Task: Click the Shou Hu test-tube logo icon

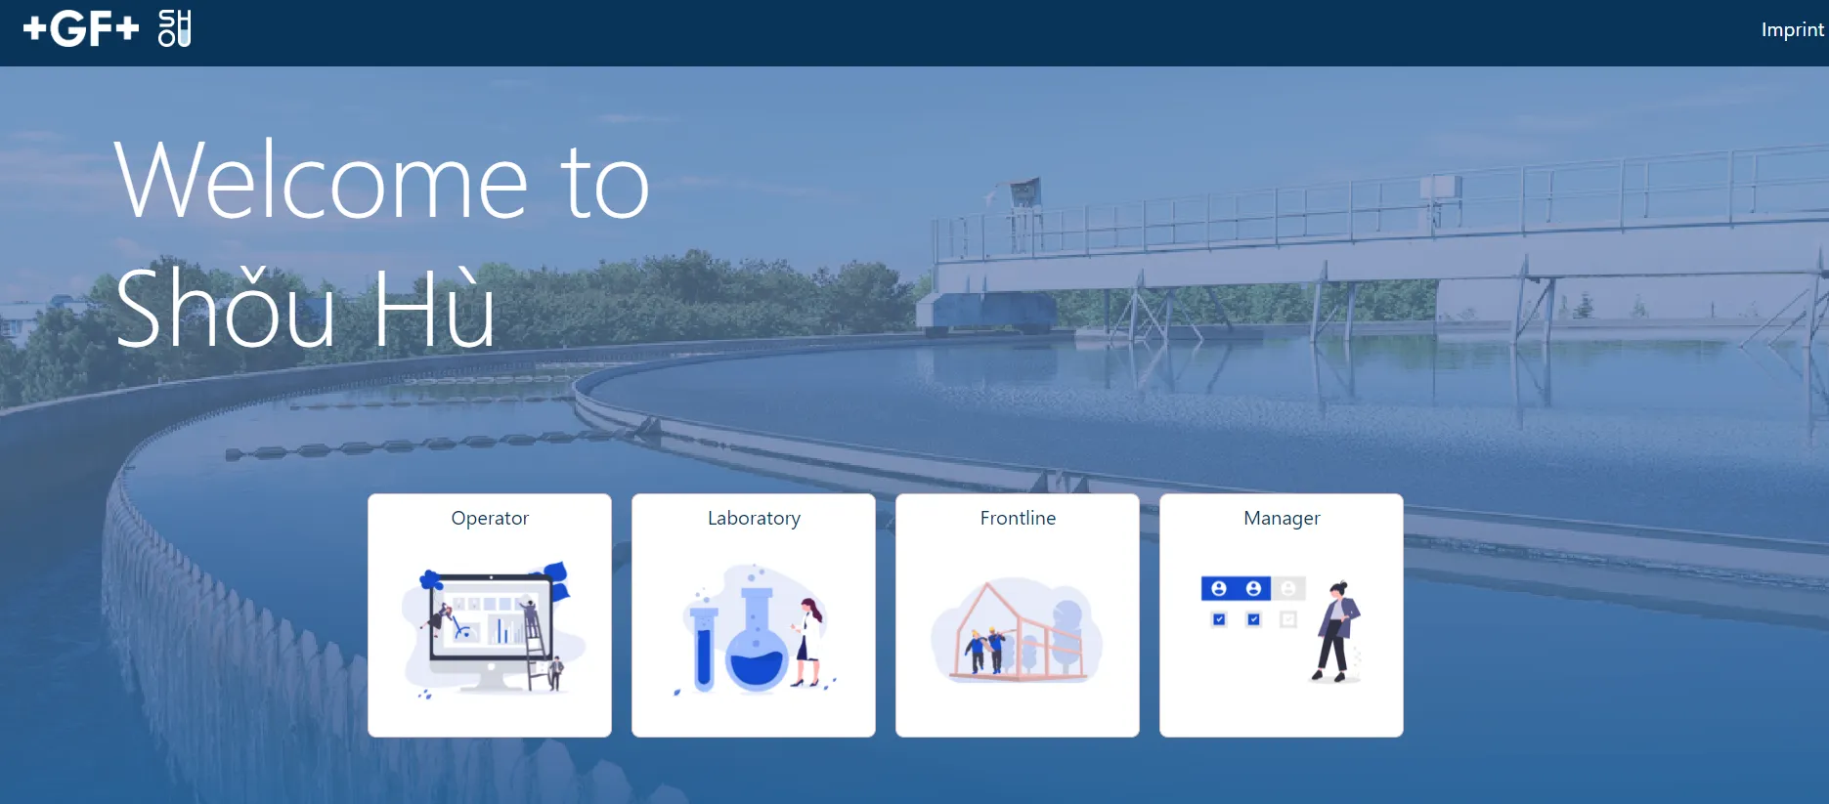Action: point(174,28)
